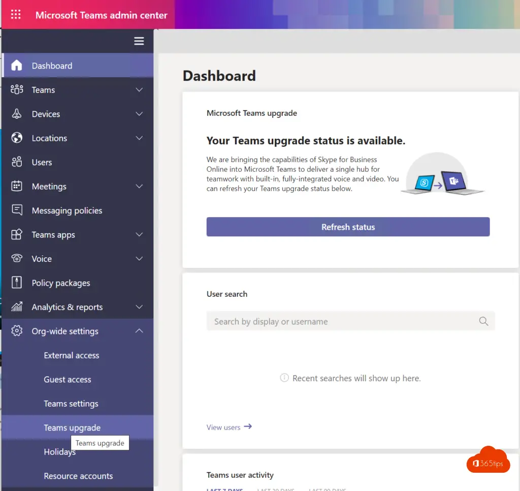This screenshot has width=520, height=491.
Task: Open the Users menu item
Action: pyautogui.click(x=78, y=162)
